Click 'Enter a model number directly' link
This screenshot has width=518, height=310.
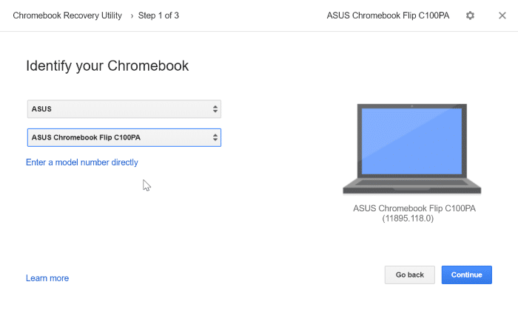tap(82, 162)
